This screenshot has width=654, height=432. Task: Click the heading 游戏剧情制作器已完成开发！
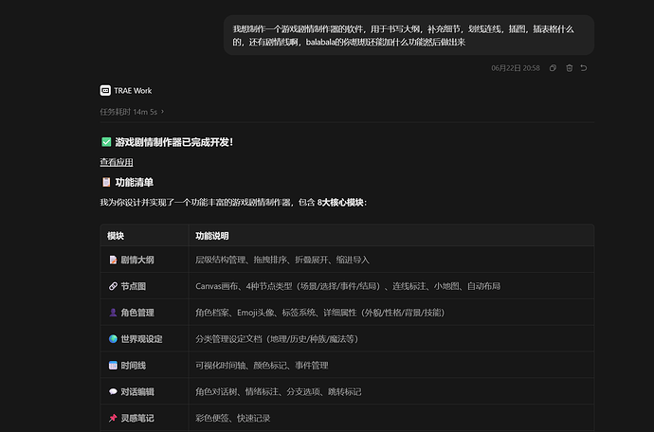pos(174,142)
